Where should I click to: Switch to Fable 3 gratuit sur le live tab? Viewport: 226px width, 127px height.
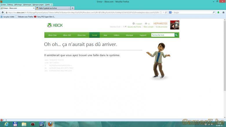pos(53,8)
